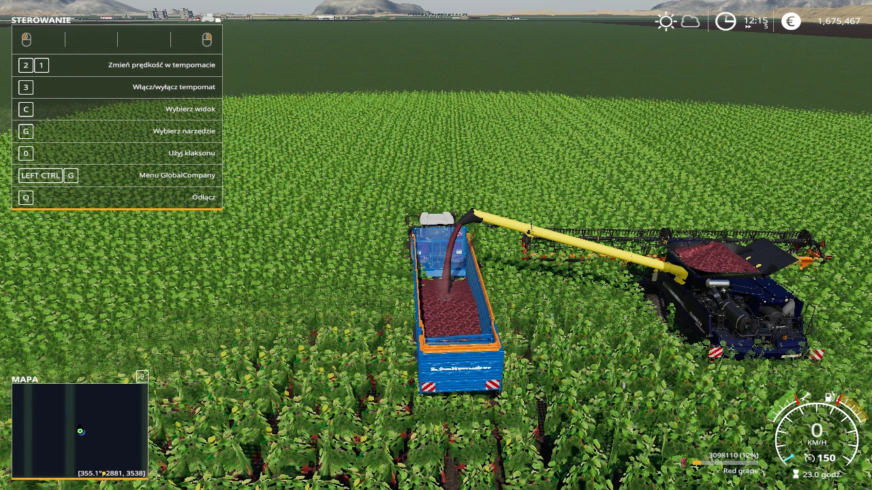Click the Red grape fill level bar
Image resolution: width=872 pixels, height=490 pixels.
(x=725, y=463)
